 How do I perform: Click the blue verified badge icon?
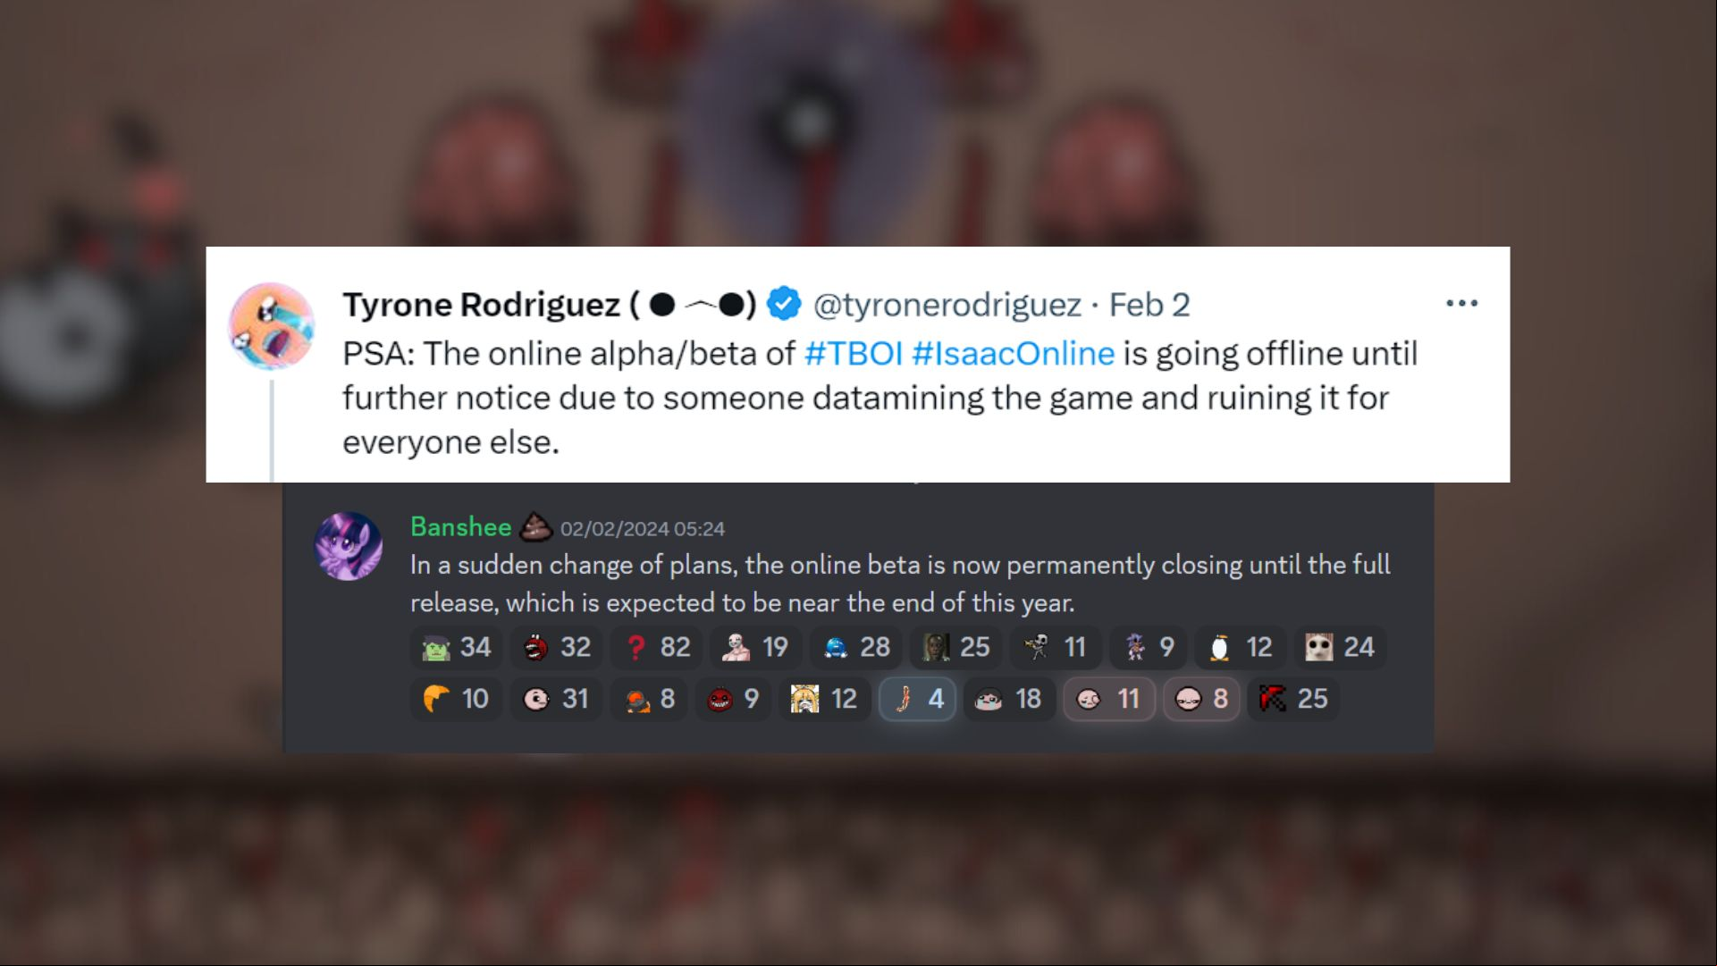point(784,305)
